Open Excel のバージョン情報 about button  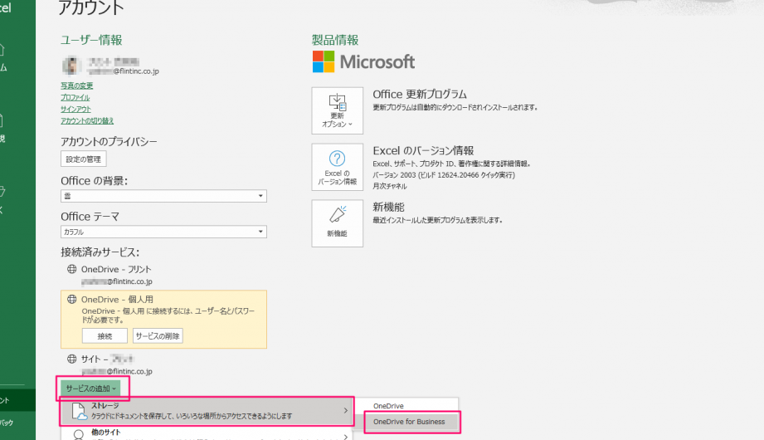tap(337, 167)
